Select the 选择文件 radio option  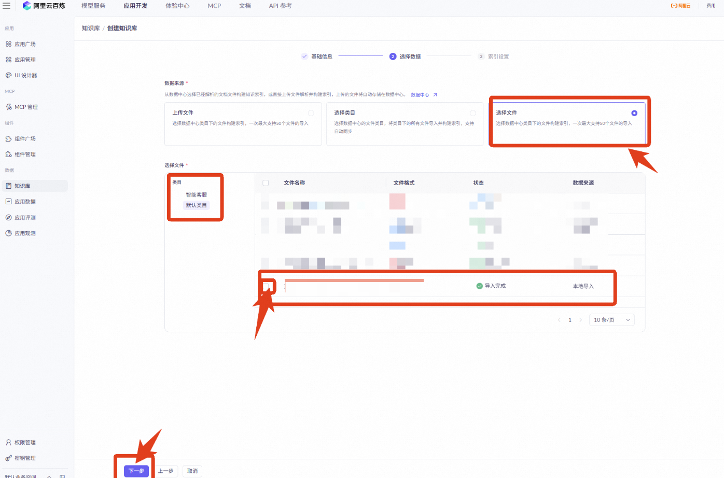point(634,113)
